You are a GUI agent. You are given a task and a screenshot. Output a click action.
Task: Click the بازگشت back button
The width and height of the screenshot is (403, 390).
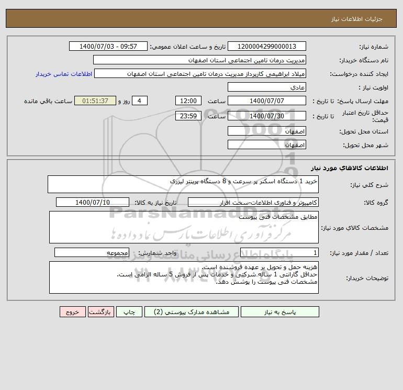pos(100,312)
